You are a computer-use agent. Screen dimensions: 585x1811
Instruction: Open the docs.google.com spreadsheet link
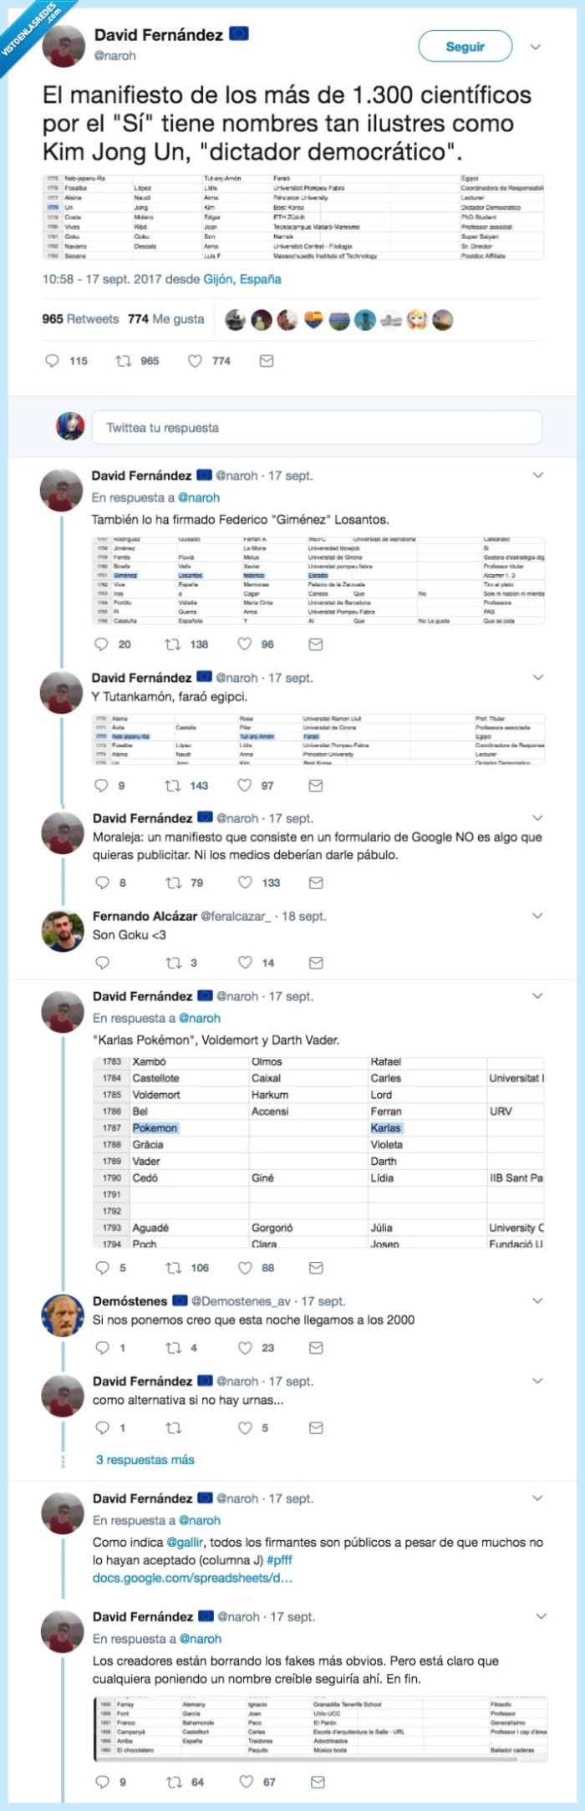(192, 1579)
